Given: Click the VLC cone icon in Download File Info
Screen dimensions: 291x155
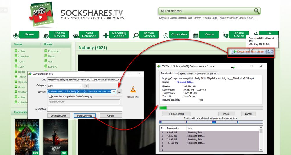Looking at the screenshot, I should [133, 89].
